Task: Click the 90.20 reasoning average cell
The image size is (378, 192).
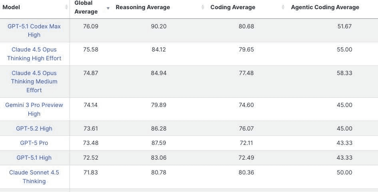Action: coord(159,26)
